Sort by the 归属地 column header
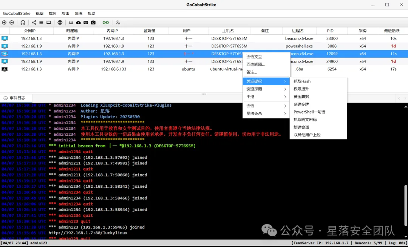The width and height of the screenshot is (408, 247). 73,31
